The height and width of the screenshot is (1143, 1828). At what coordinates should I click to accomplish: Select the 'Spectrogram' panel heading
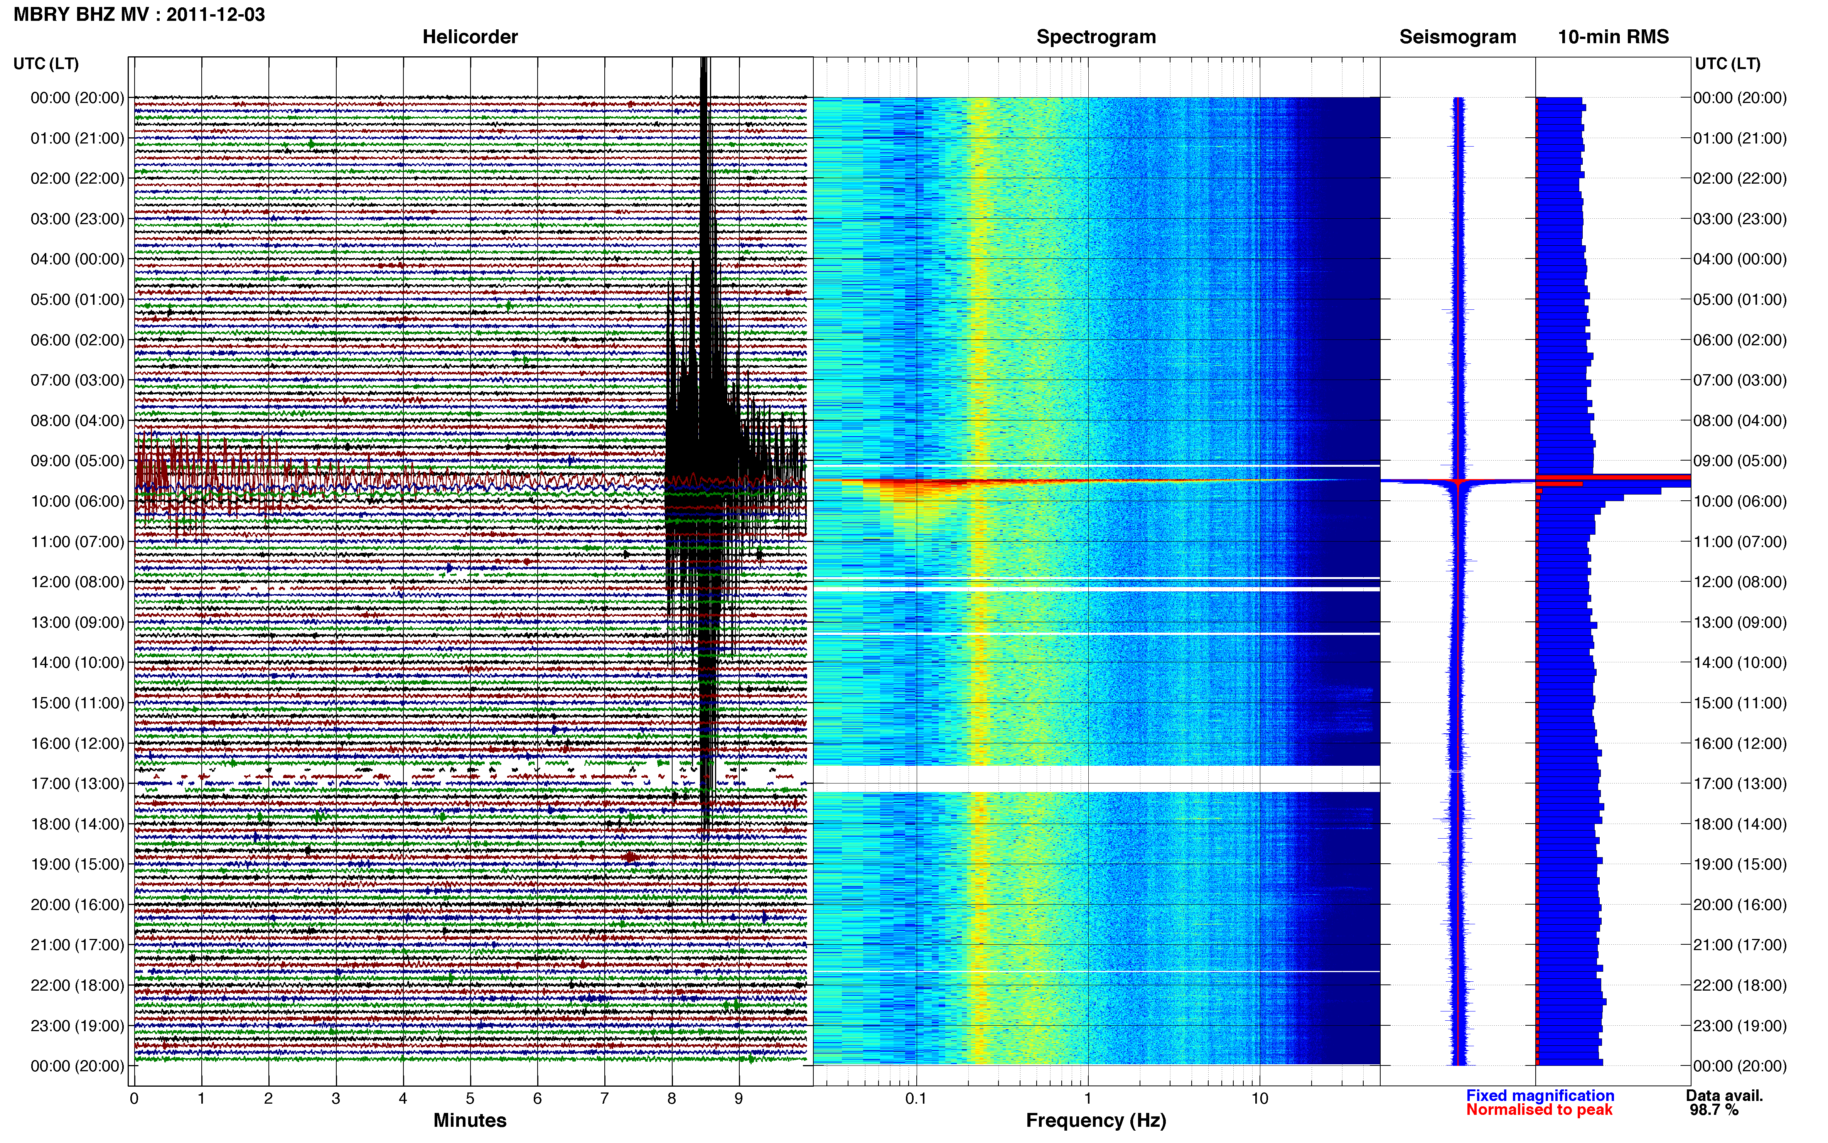click(1096, 37)
